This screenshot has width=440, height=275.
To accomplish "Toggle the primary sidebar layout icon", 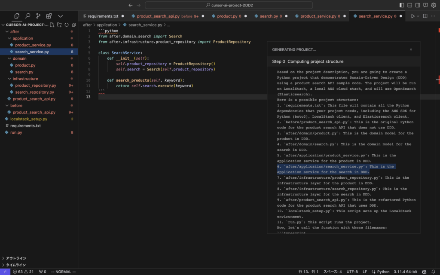I will point(402,5).
